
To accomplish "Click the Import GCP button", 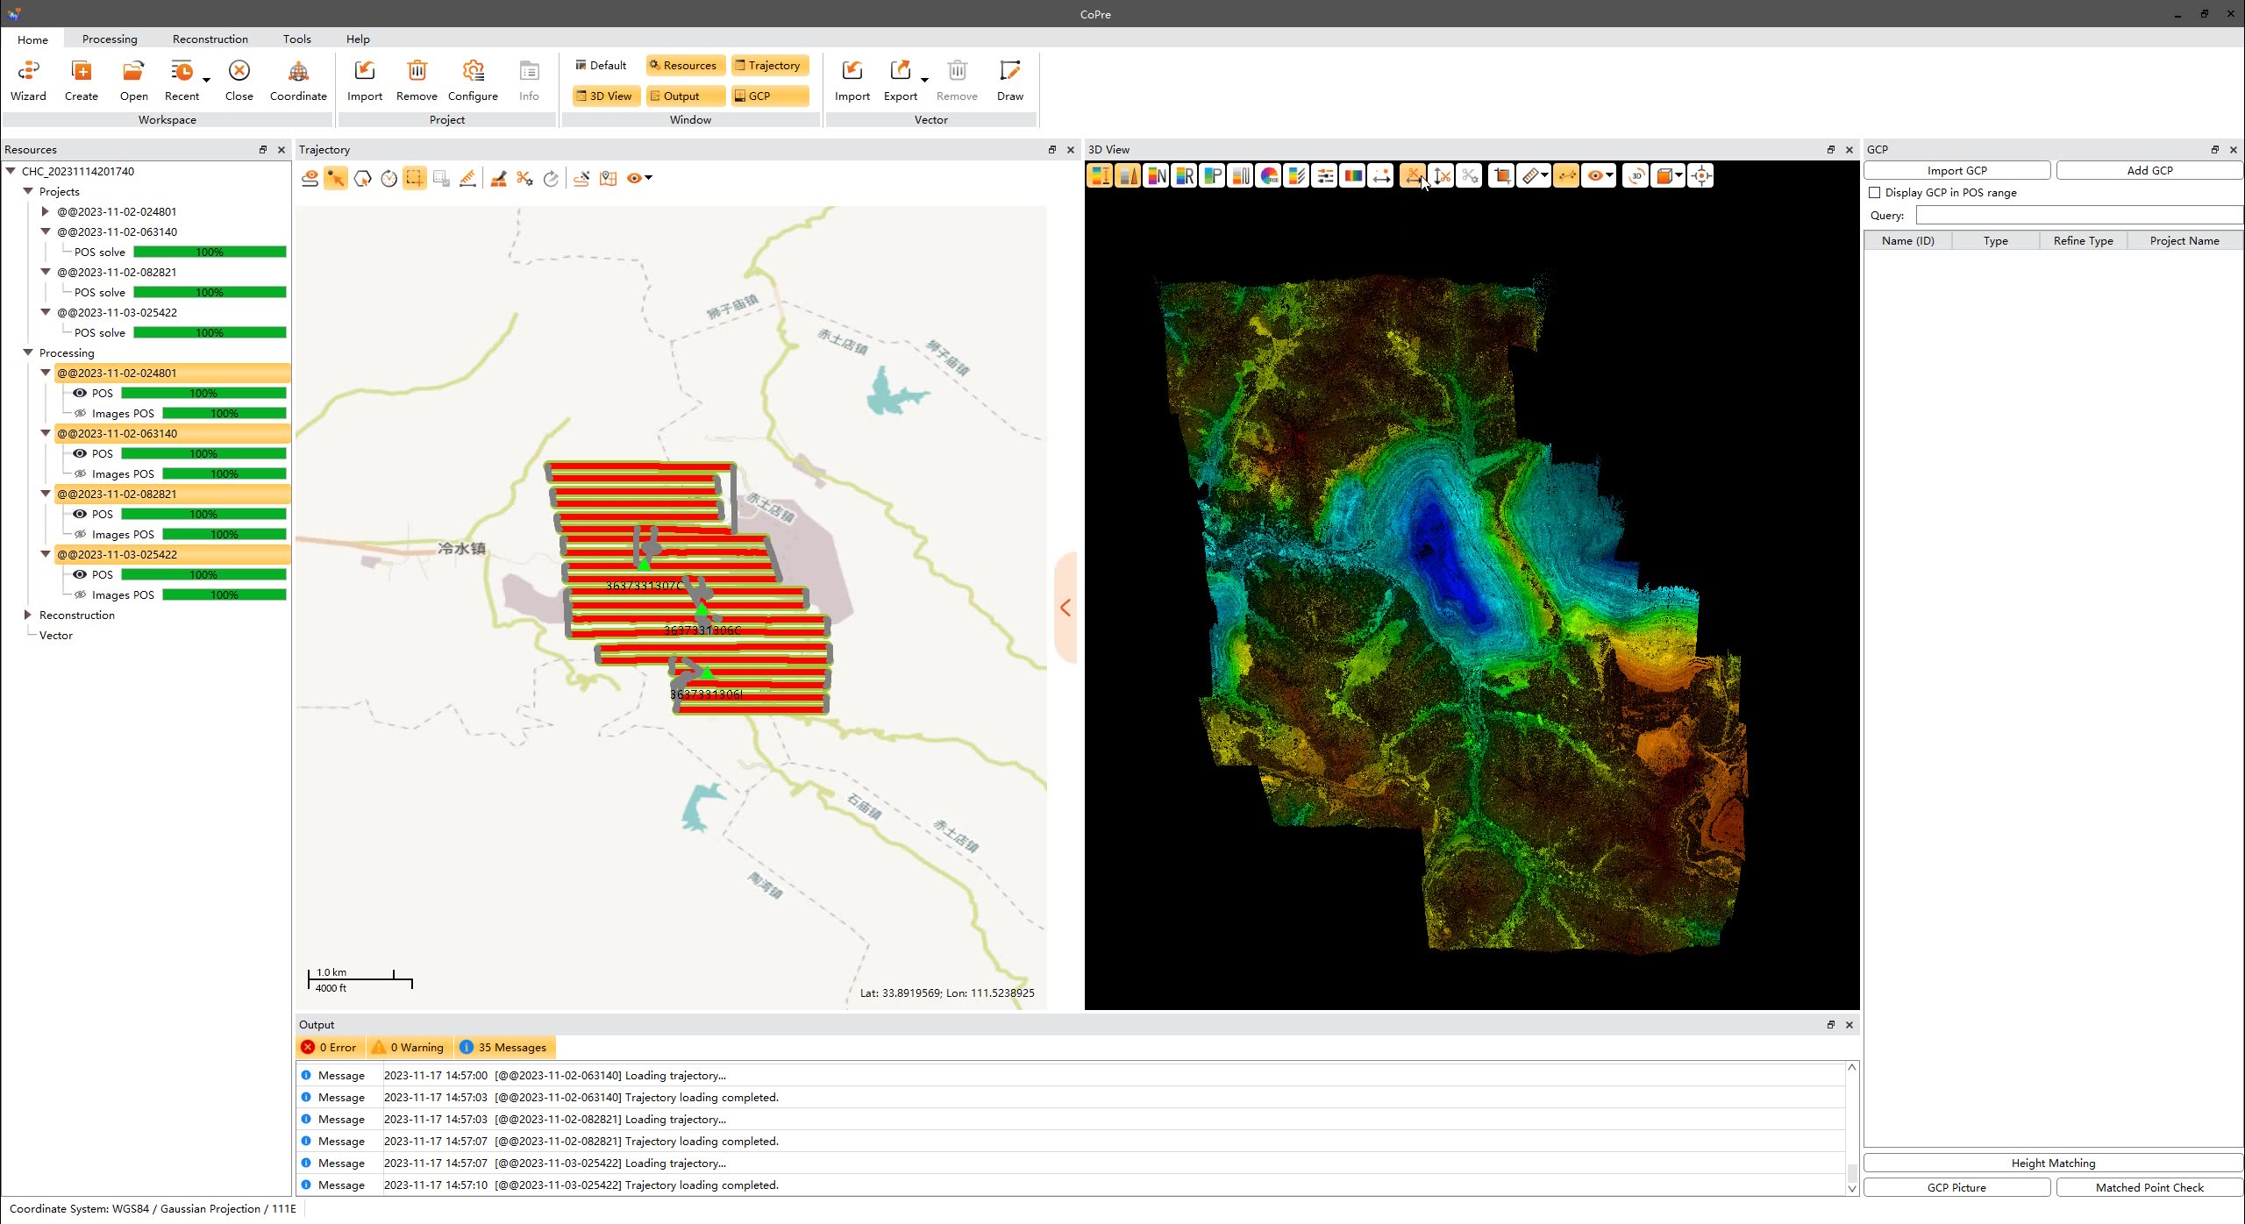I will [x=1957, y=169].
